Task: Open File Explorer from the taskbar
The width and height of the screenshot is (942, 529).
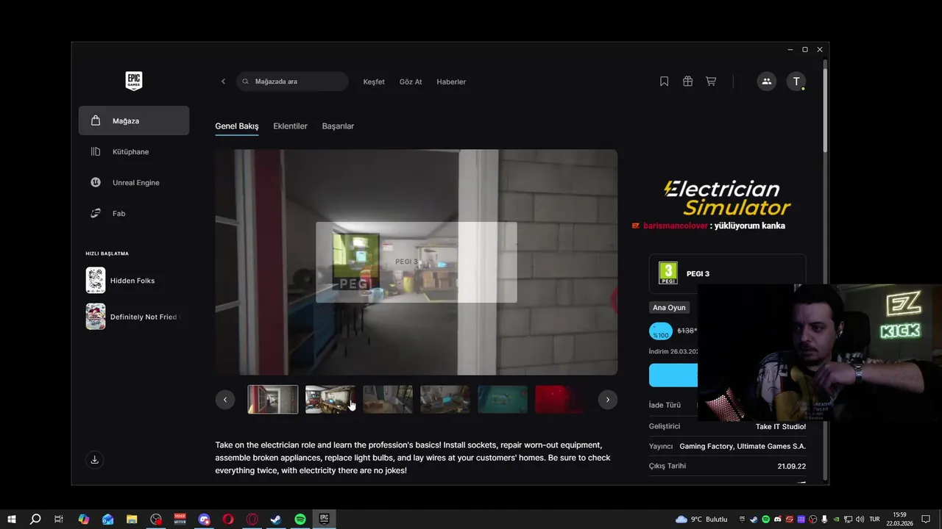Action: [132, 519]
